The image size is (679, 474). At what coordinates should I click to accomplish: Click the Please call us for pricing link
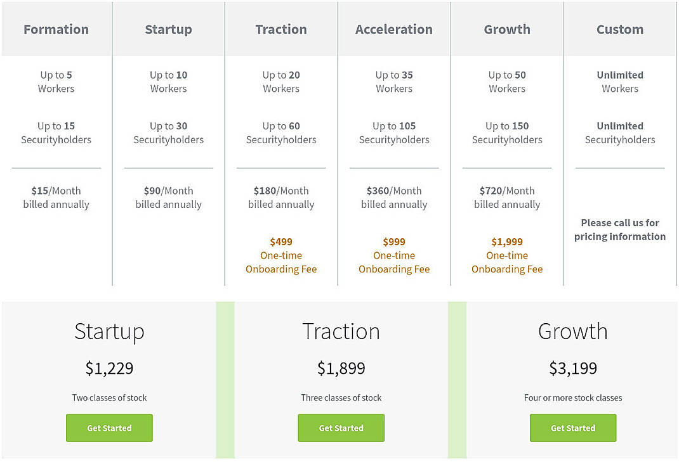619,229
